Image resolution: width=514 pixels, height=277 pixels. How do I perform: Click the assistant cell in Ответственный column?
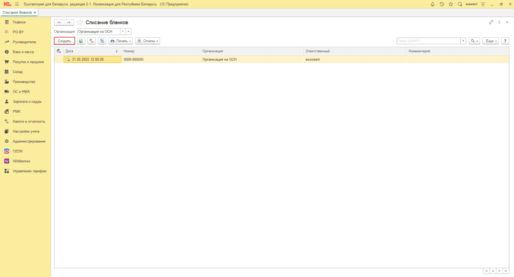click(355, 59)
